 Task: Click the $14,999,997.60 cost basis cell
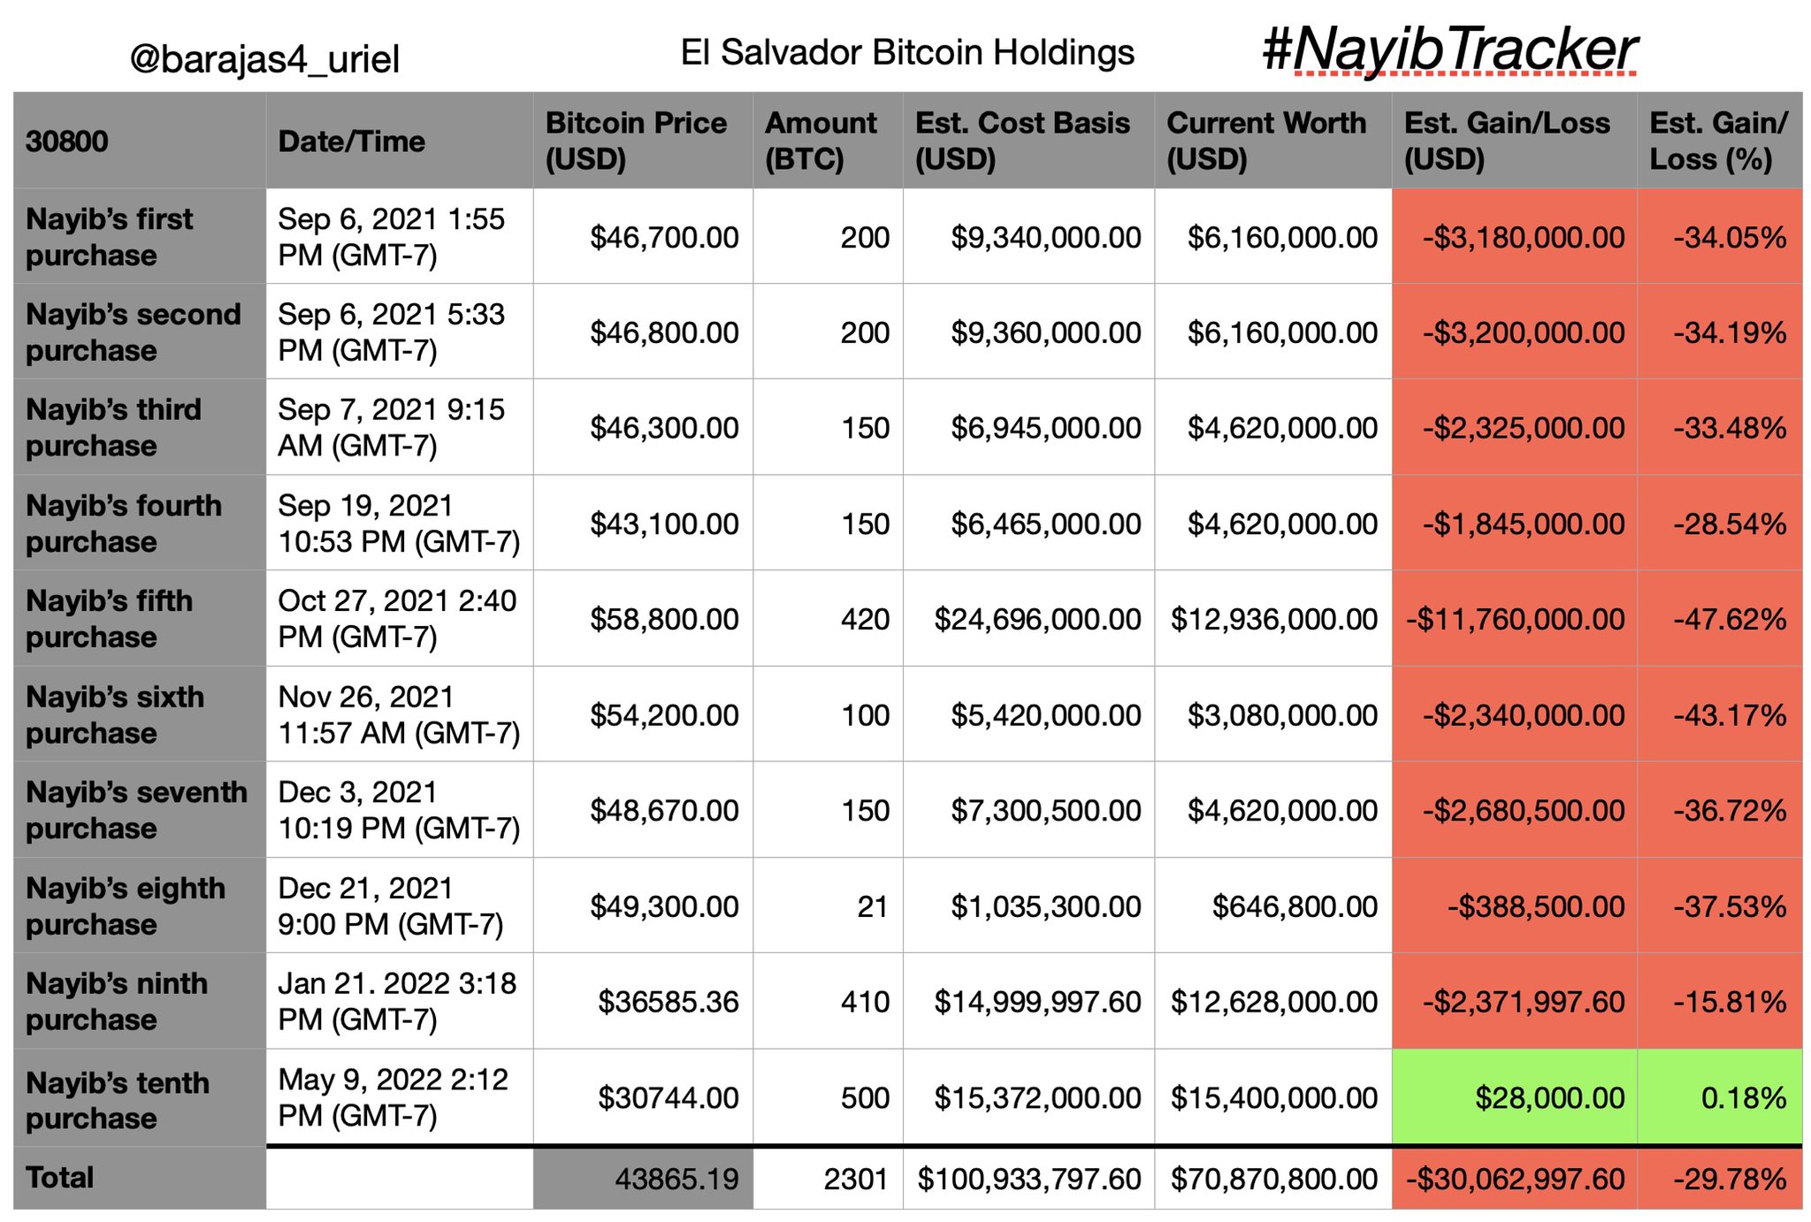pos(1037,1002)
